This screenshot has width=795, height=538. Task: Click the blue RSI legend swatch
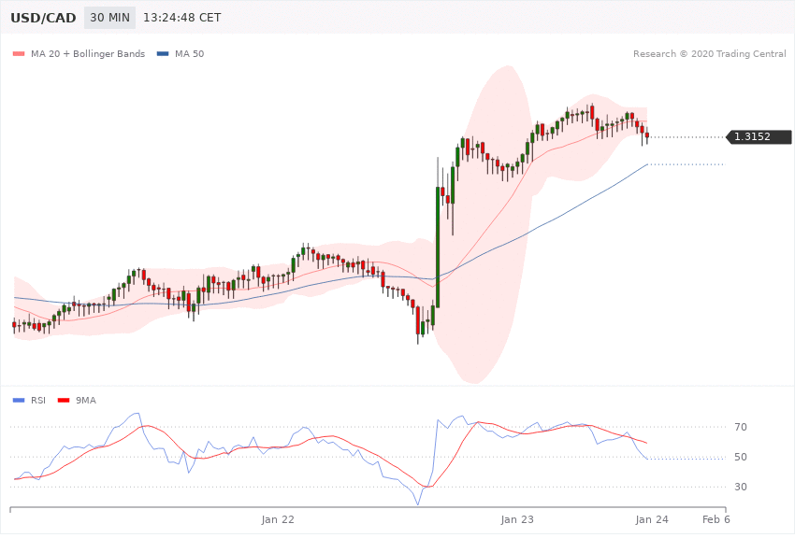tap(19, 401)
